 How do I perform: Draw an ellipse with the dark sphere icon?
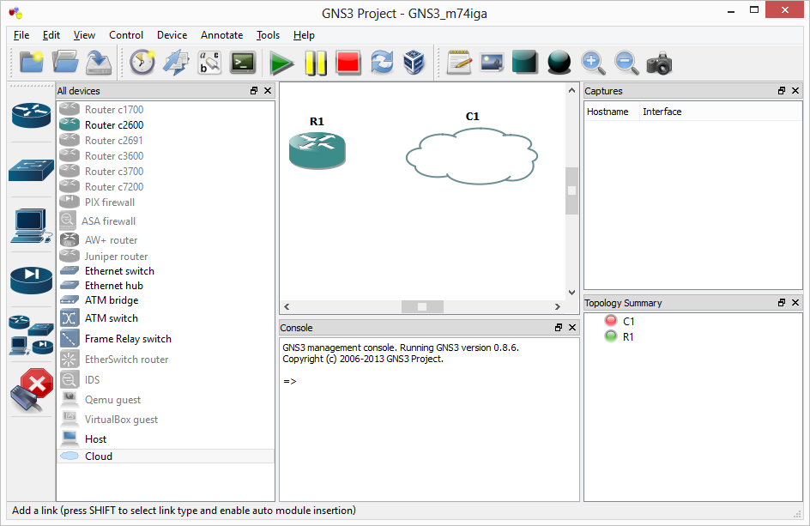(x=559, y=63)
